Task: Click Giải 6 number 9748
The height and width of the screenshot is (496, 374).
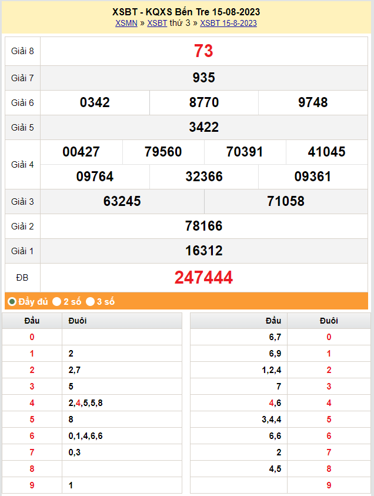Action: [x=313, y=102]
